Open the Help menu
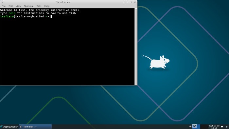The width and height of the screenshot is (229, 129). [47, 6]
